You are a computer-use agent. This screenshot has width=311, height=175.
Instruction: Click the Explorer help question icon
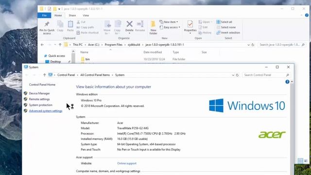click(307, 15)
